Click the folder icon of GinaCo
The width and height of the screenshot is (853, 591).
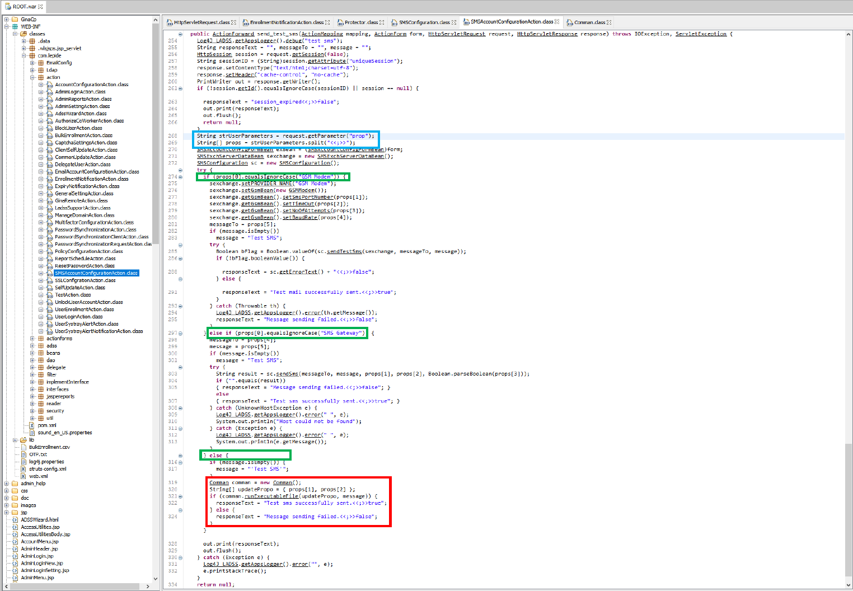click(x=15, y=20)
